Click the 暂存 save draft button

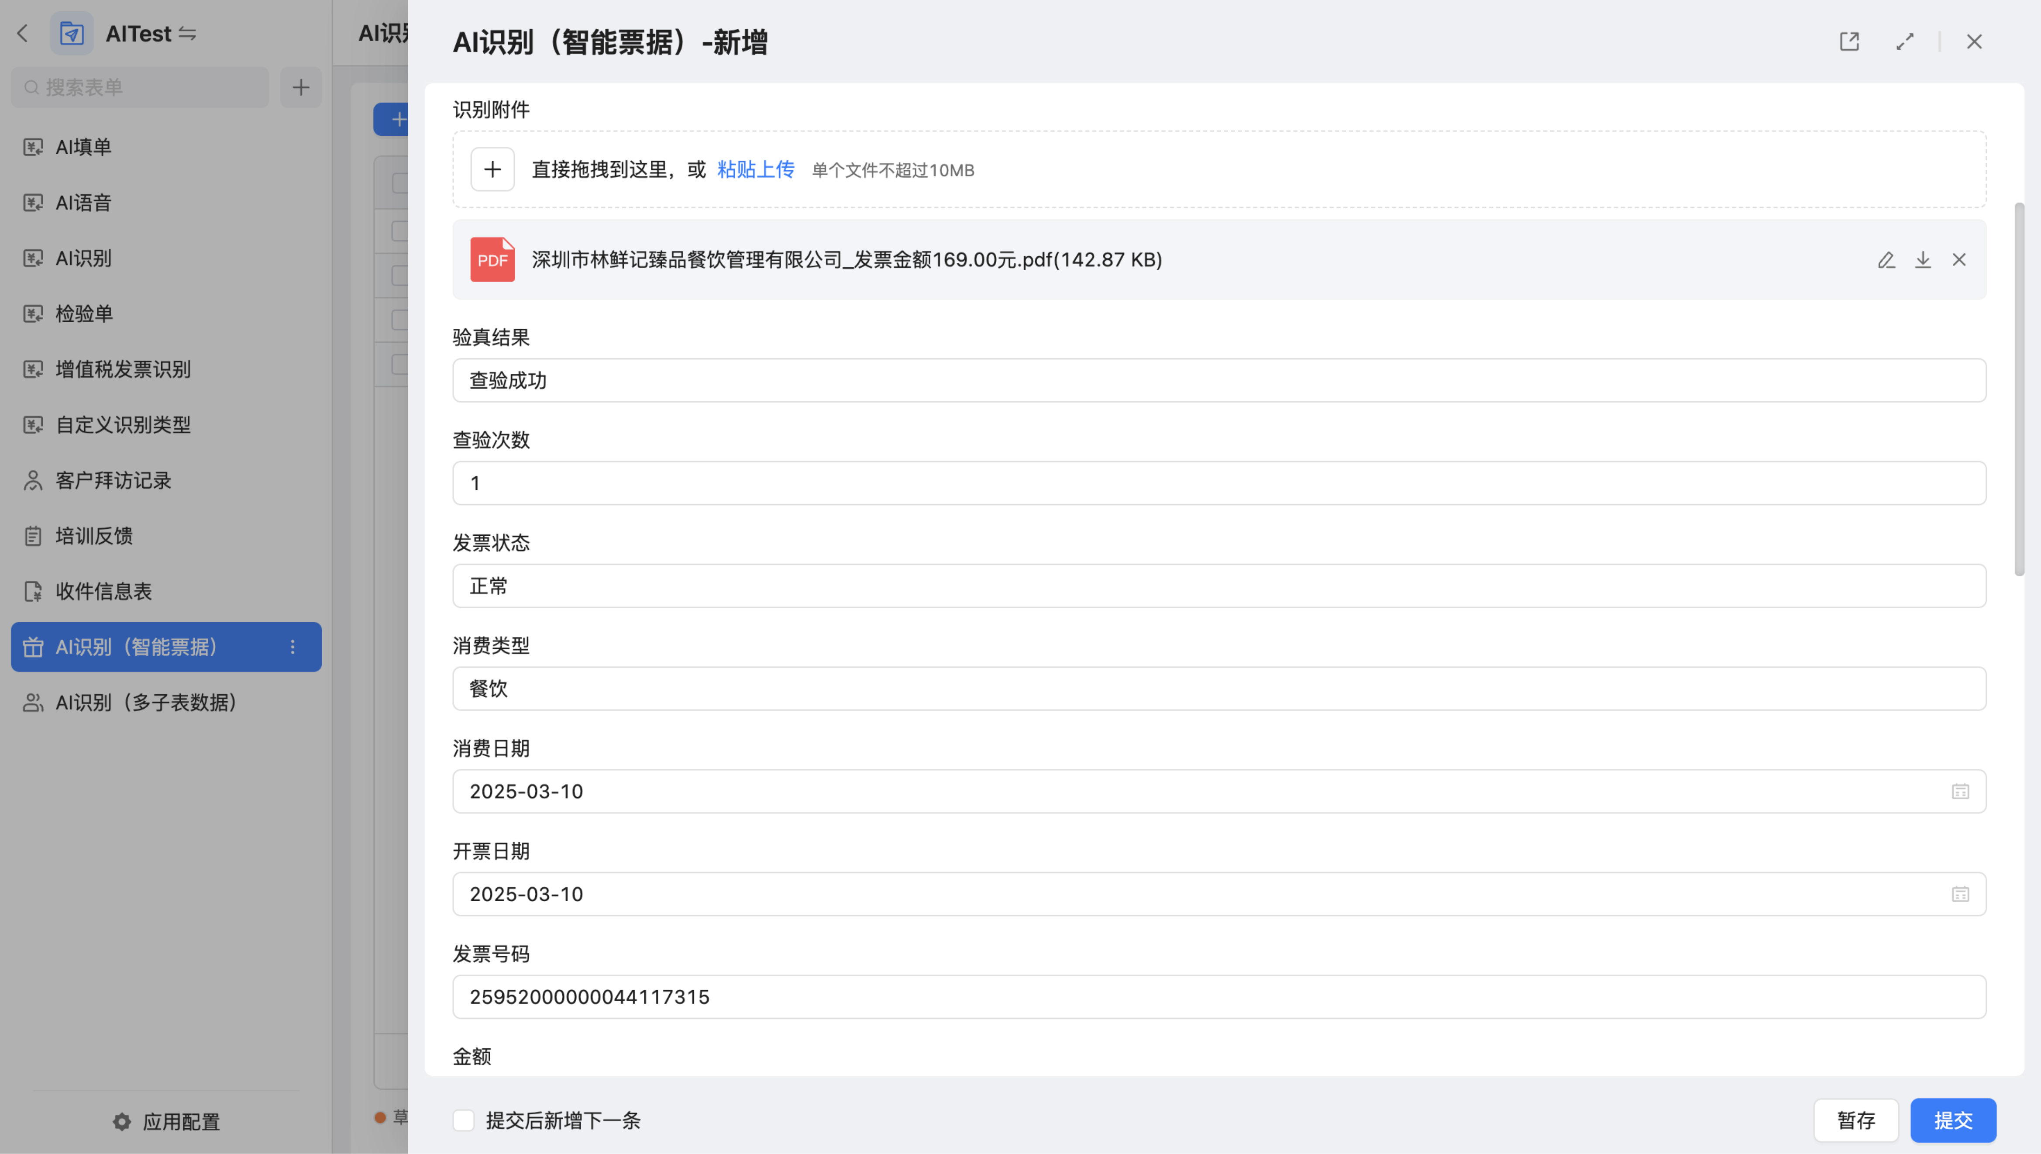(x=1855, y=1120)
